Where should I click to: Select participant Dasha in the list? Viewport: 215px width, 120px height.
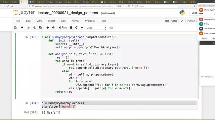[207, 19]
